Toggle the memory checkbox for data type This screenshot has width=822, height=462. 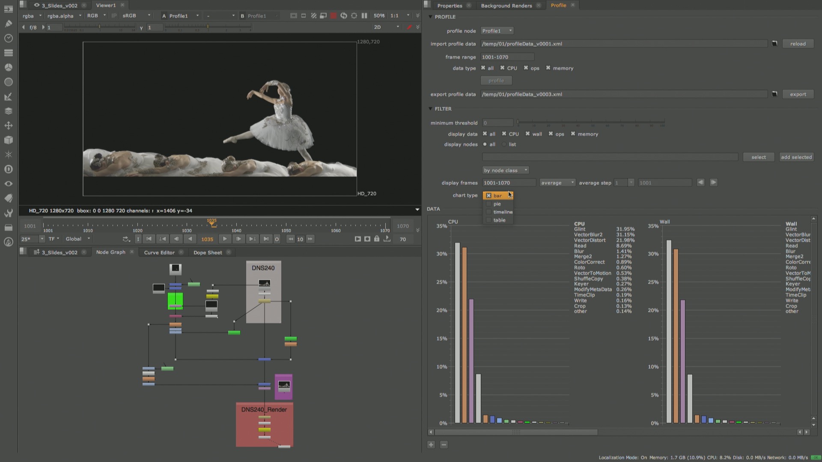(x=548, y=68)
